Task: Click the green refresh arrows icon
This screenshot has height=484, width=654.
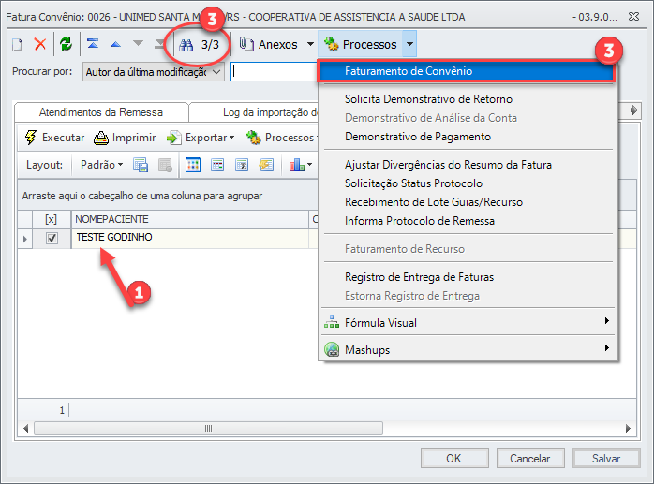Action: point(66,44)
